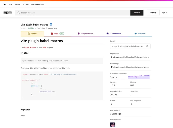Click the Last publish 3 years ago text
Viewport: 173px width, 128px height.
[115, 114]
